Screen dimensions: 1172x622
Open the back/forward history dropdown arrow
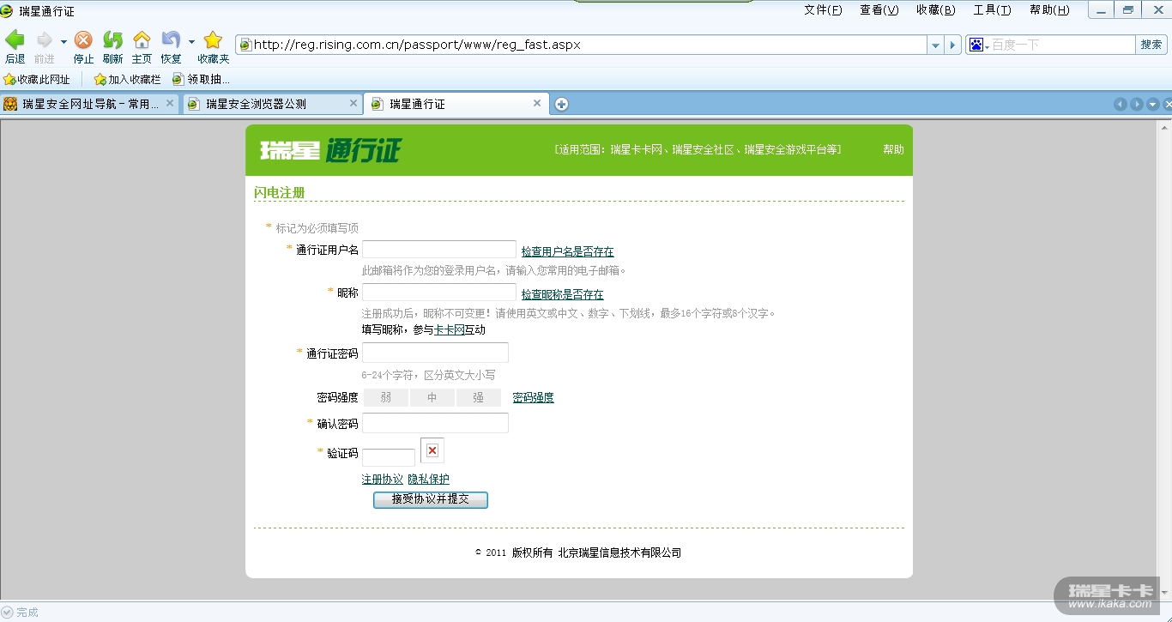click(x=63, y=41)
